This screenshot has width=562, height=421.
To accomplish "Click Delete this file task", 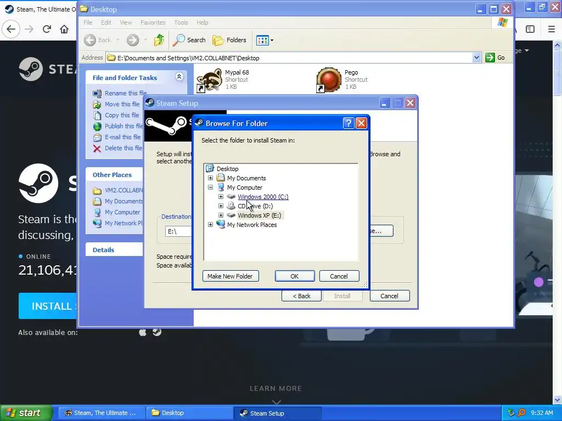I will click(x=117, y=148).
